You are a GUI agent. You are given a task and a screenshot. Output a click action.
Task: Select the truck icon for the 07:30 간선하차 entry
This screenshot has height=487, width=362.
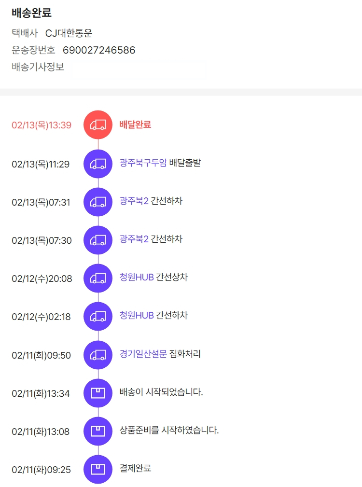(x=98, y=240)
